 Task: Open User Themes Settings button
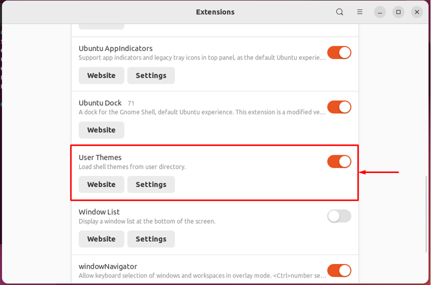151,184
